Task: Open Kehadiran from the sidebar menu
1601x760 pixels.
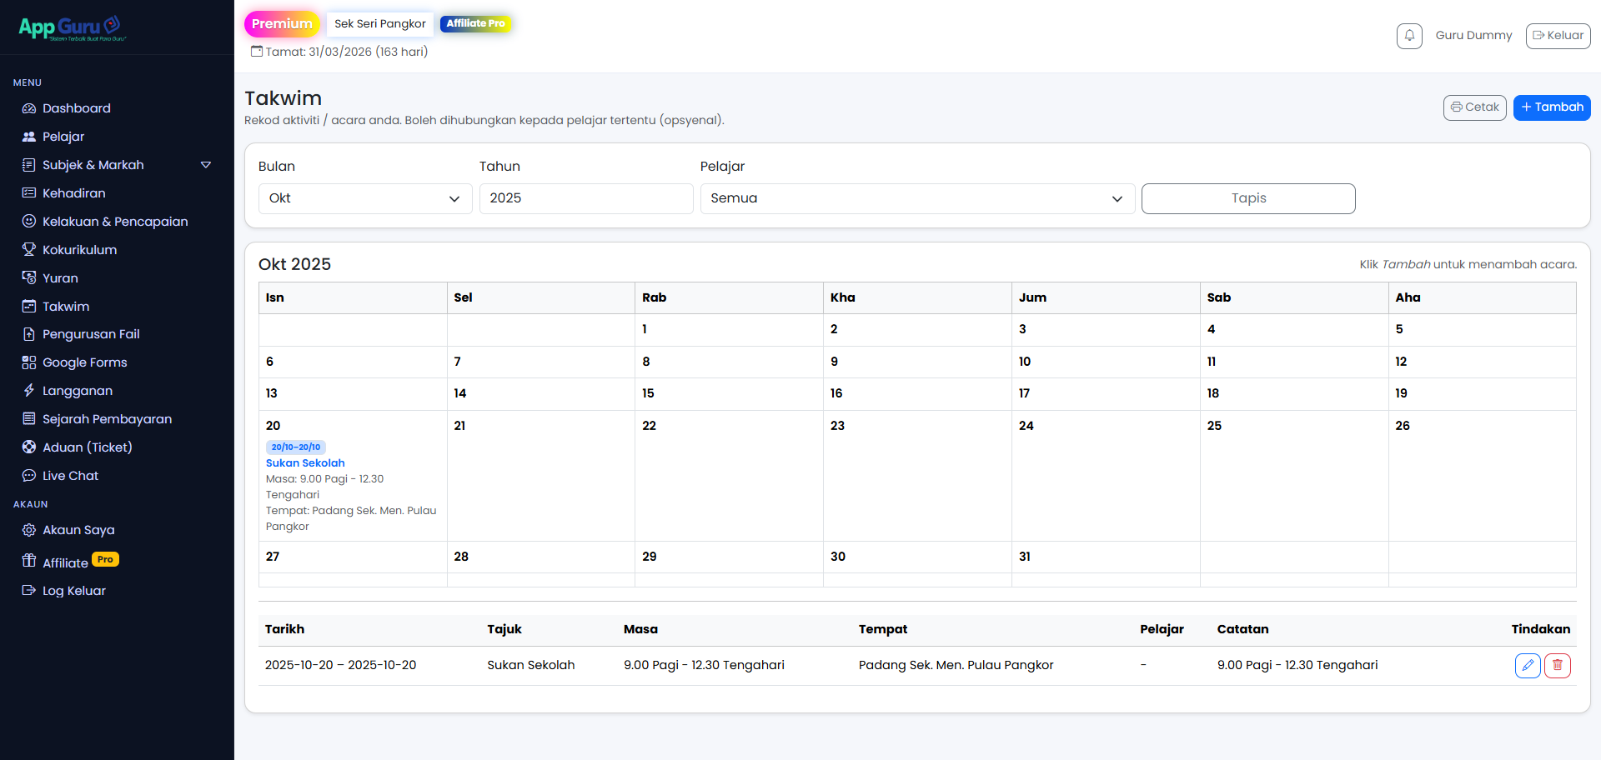Action: (x=73, y=193)
